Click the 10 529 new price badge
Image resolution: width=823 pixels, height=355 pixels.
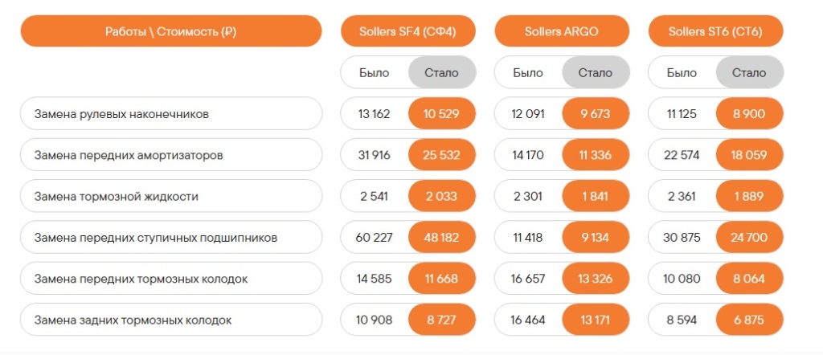pyautogui.click(x=441, y=114)
